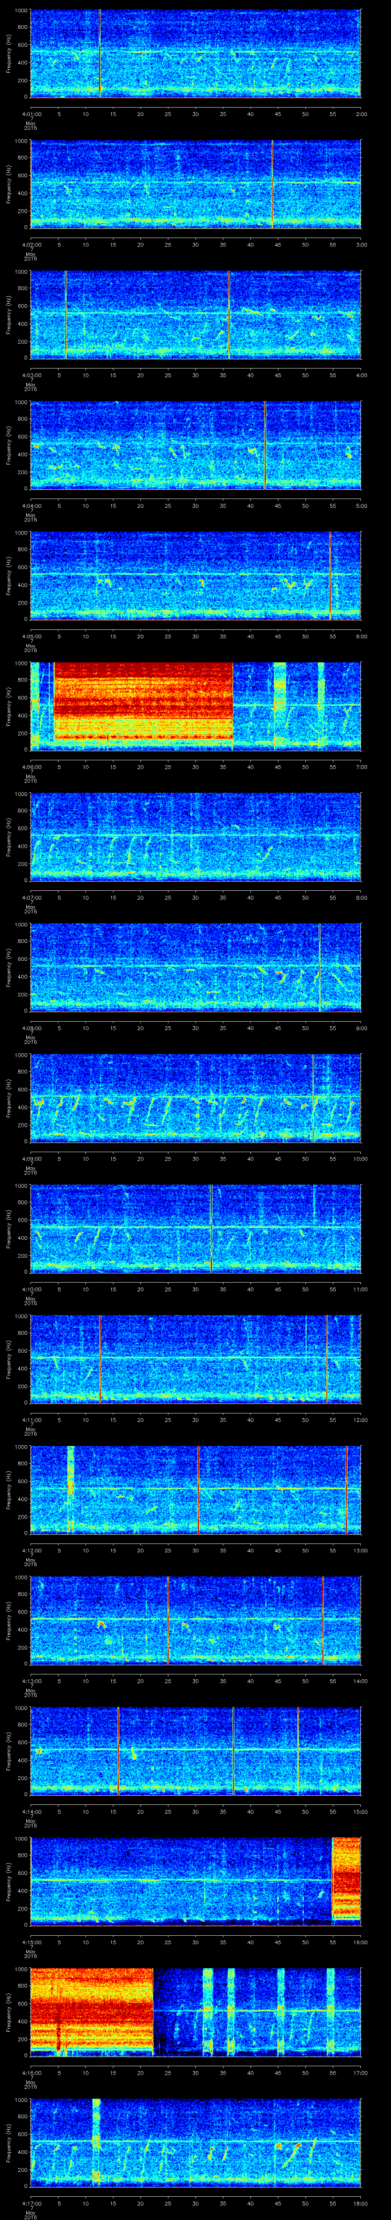
Task: Click the bright vertical burst in the 4:12:00 spectrogram
Action: pos(71,1489)
